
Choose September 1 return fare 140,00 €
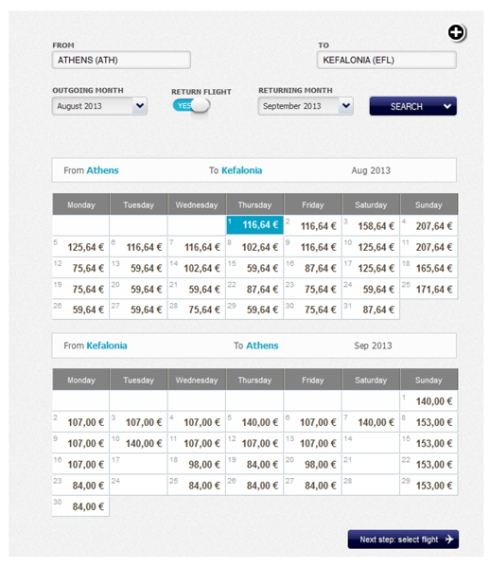tap(429, 401)
